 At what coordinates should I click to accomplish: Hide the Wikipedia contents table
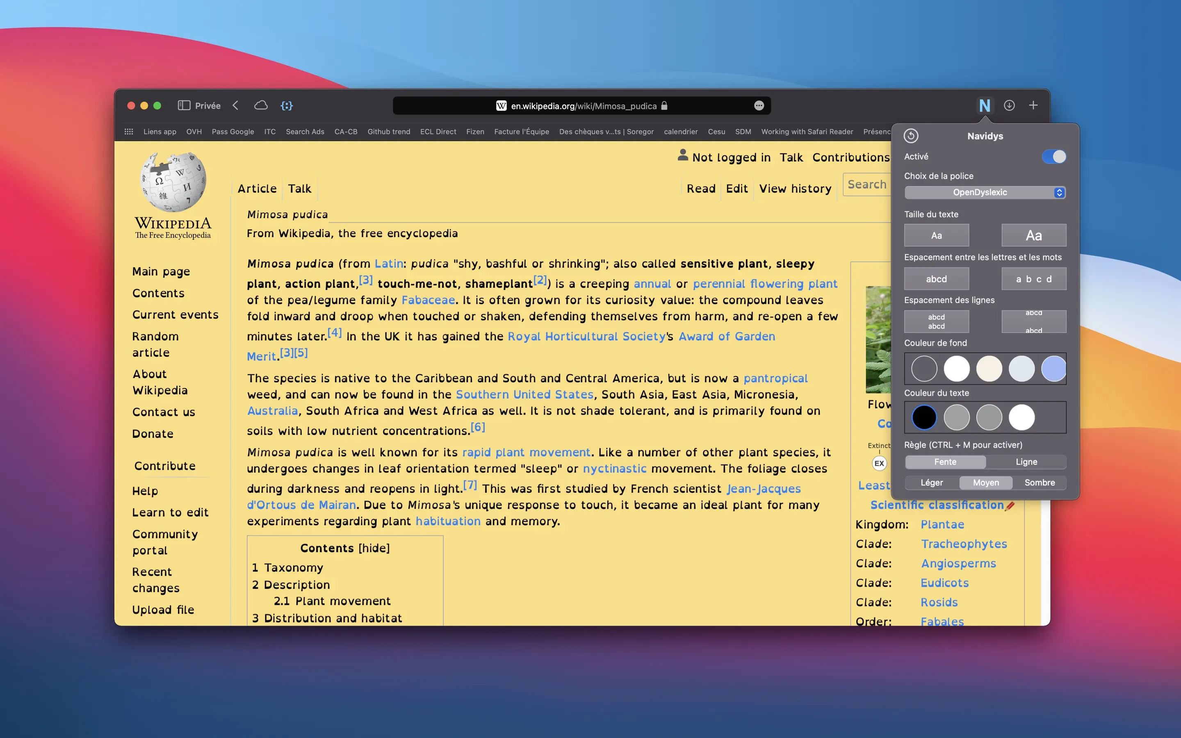tap(374, 548)
